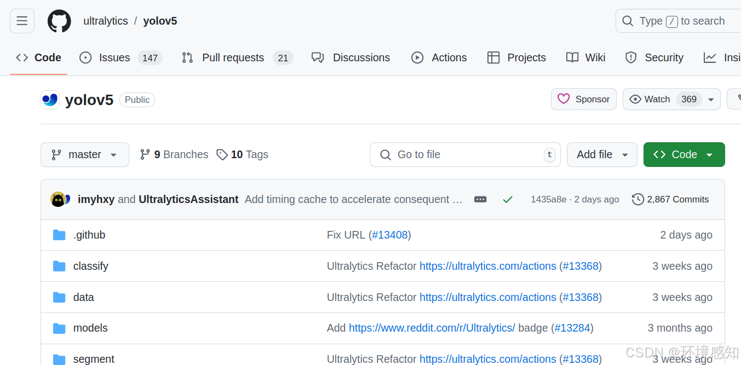The width and height of the screenshot is (741, 365).
Task: Click the Insights graph icon
Action: (710, 57)
